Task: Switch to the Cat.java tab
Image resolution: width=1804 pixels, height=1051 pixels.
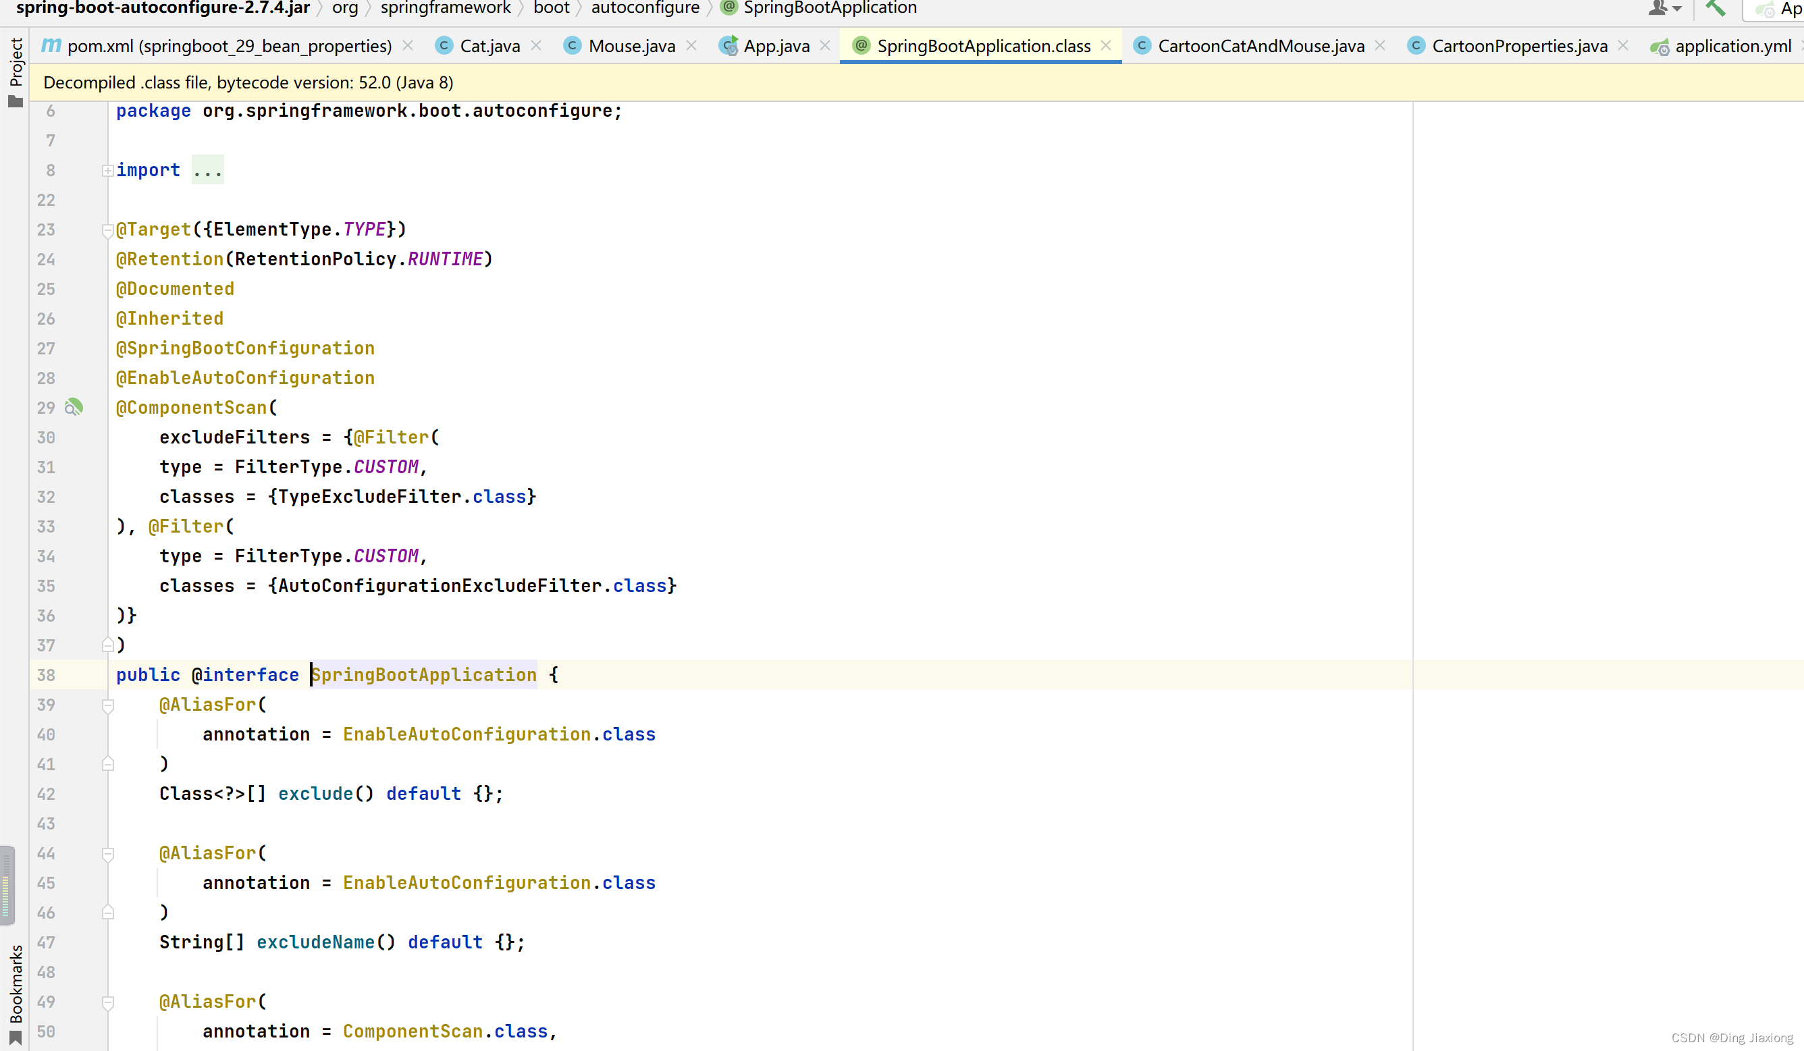Action: point(489,46)
